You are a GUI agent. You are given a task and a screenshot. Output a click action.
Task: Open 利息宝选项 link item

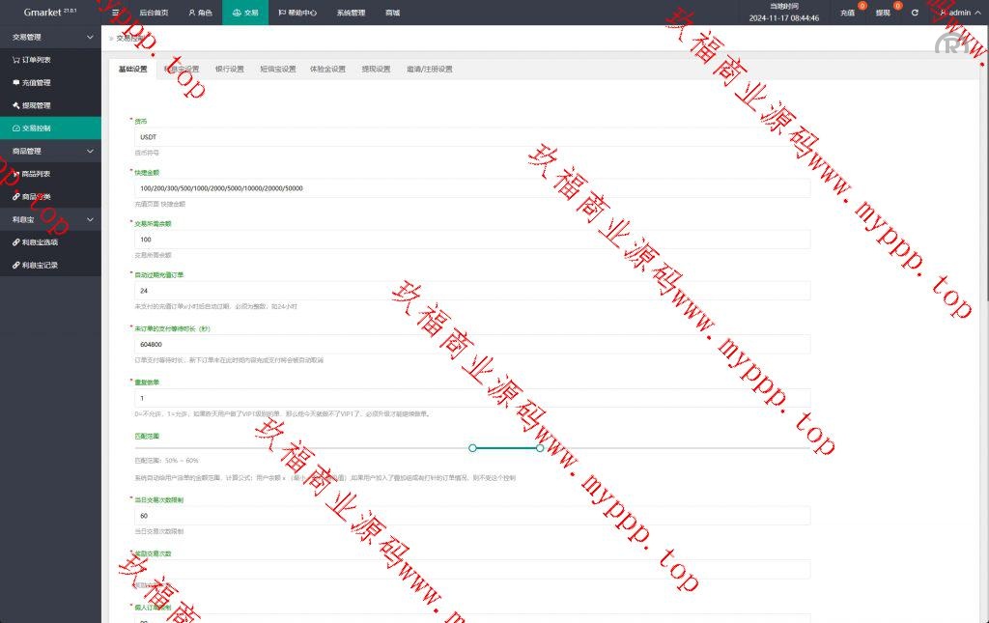tap(40, 242)
